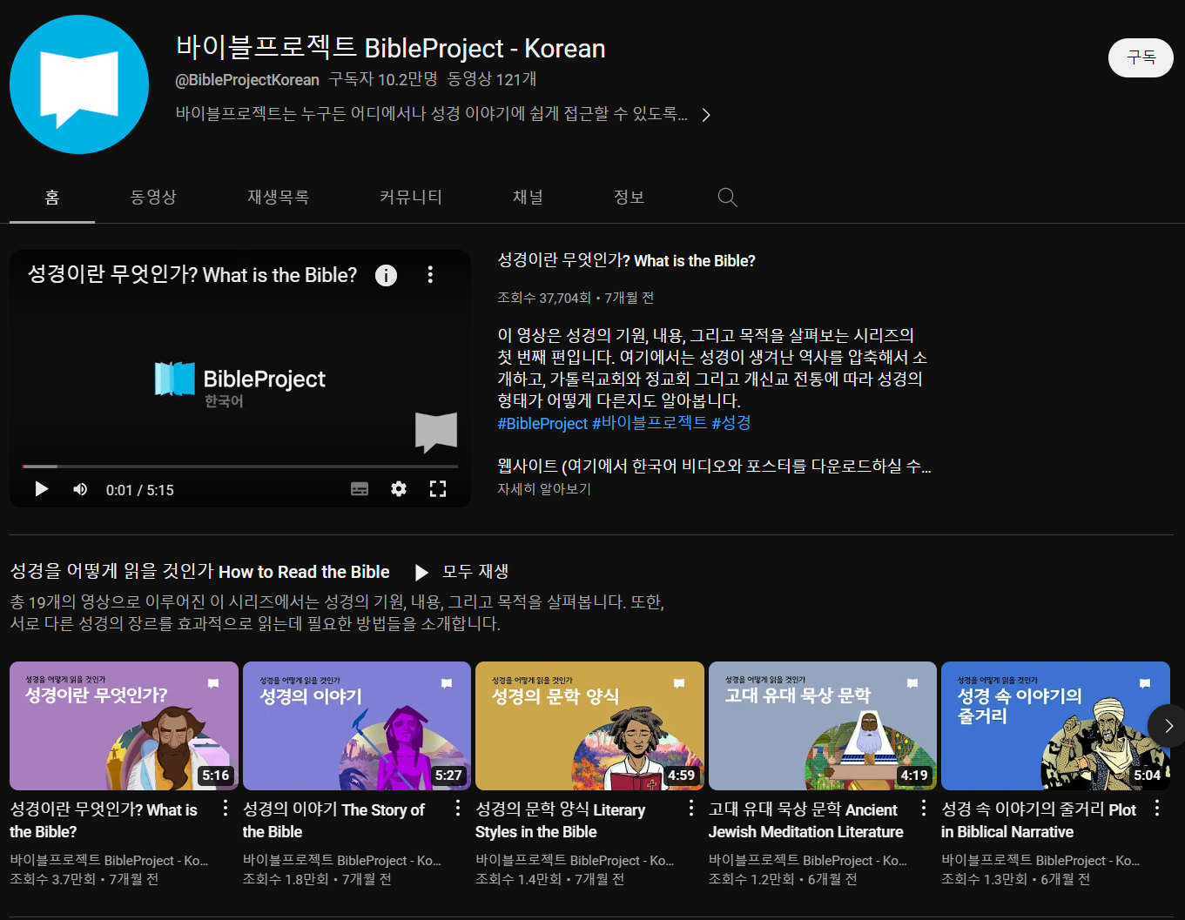
Task: Click the '동영상 121개' count text
Action: [492, 79]
